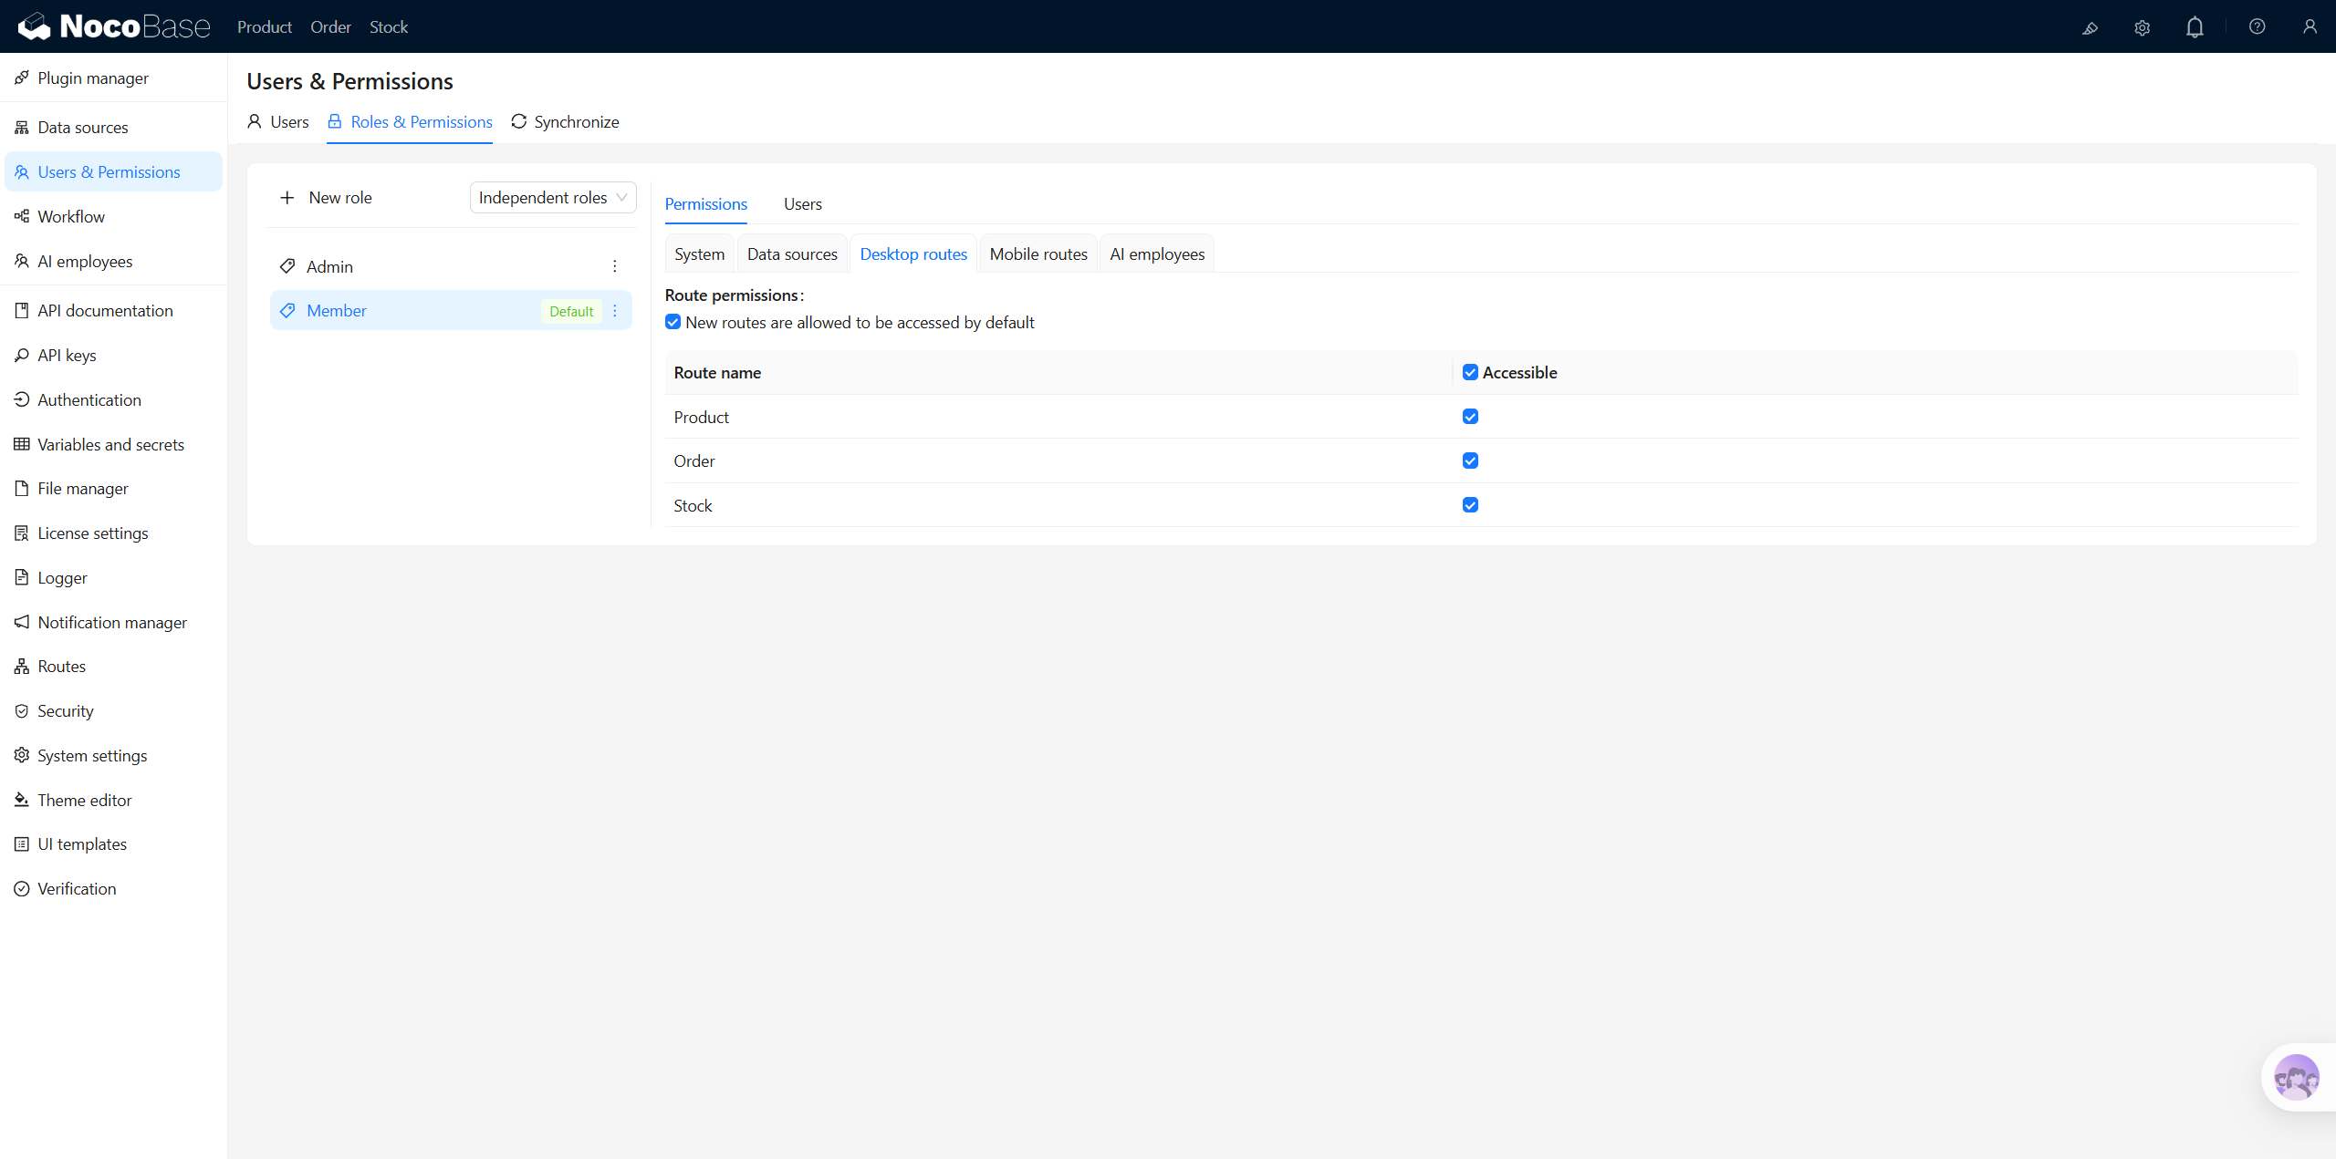Click Synchronize in Users & Permissions
The height and width of the screenshot is (1159, 2336).
[565, 121]
